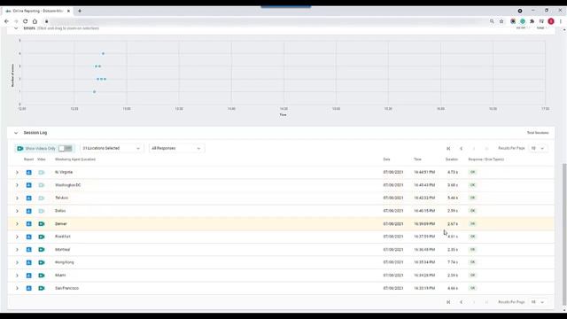This screenshot has width=567, height=319.
Task: Play the video for Denver session
Action: click(x=42, y=224)
